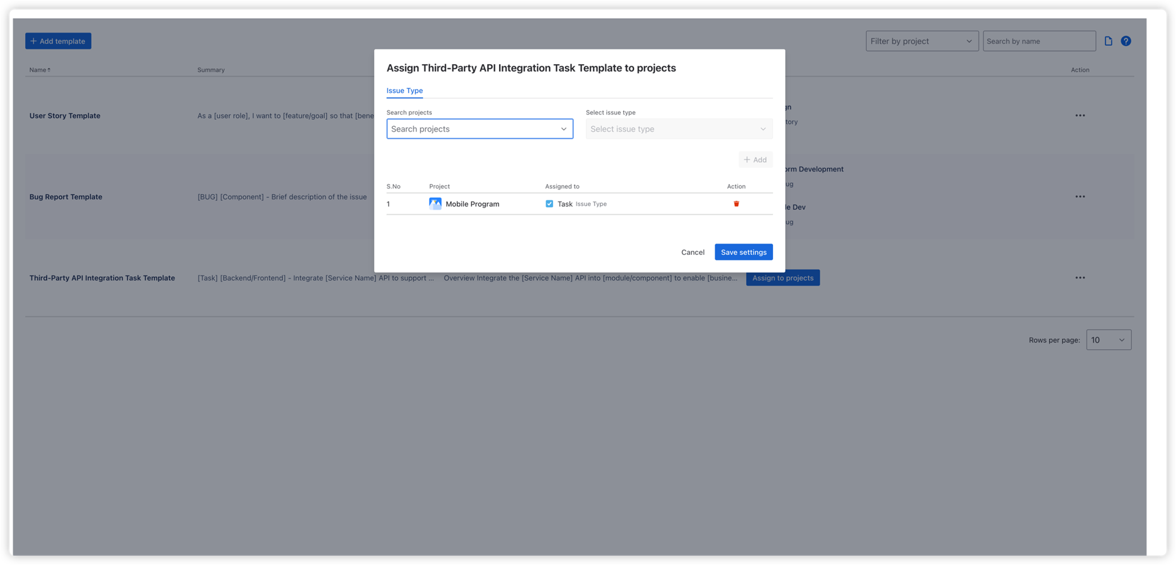Cancel the assign dialog
The width and height of the screenshot is (1176, 565).
point(692,252)
